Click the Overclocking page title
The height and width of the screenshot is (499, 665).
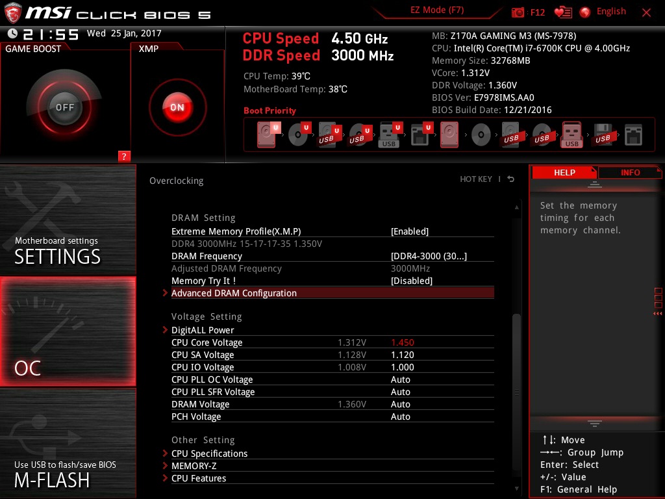click(x=177, y=181)
